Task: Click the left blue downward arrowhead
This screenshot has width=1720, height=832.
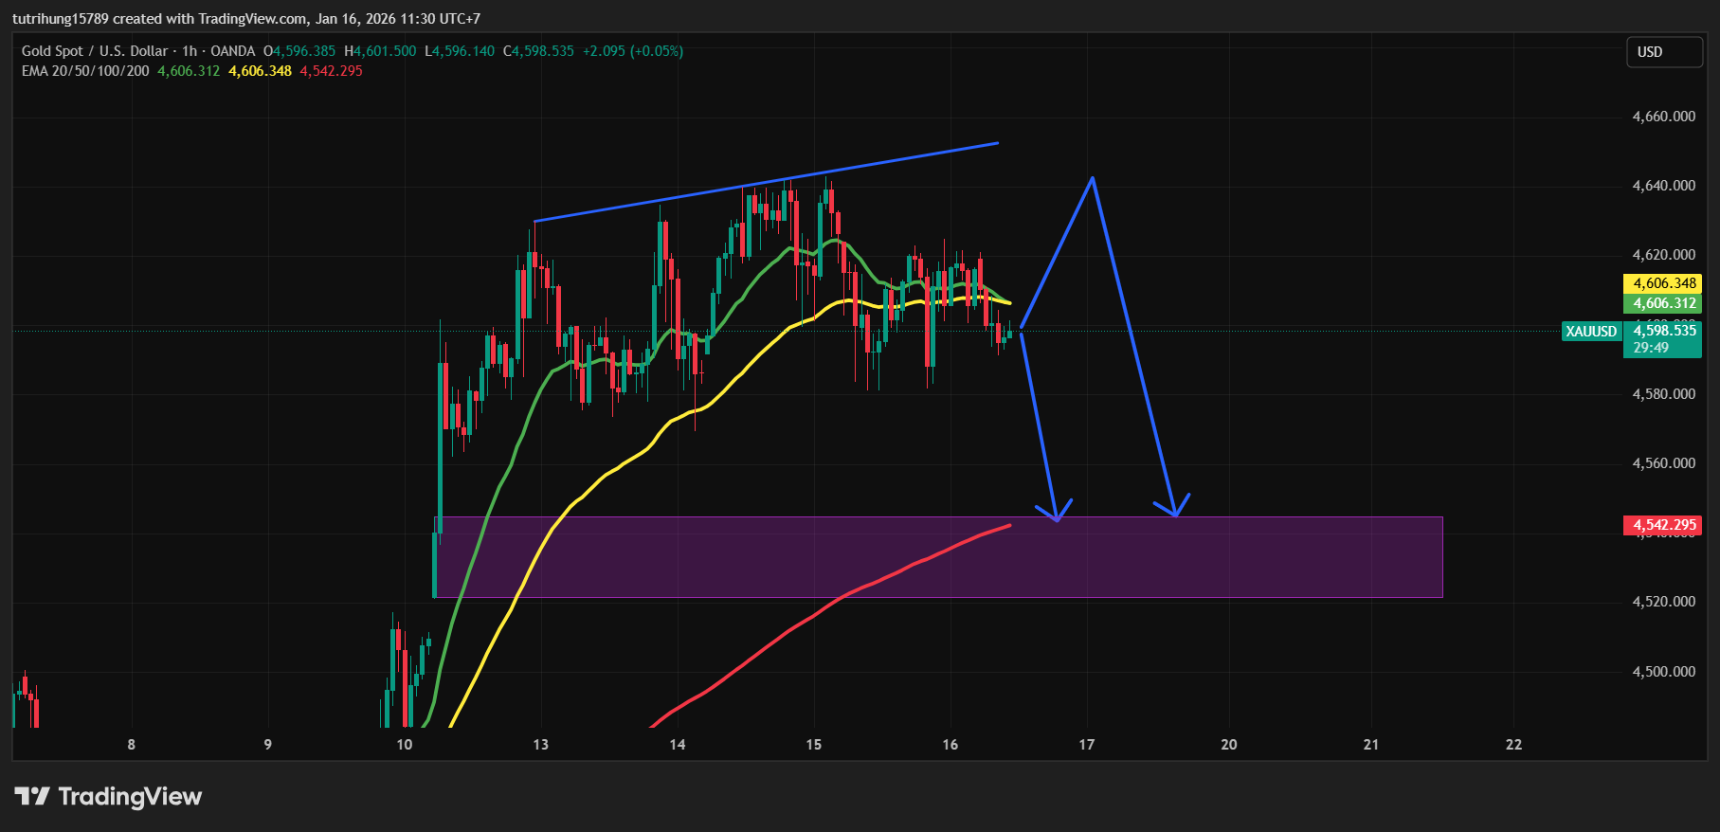Action: coord(1057,517)
